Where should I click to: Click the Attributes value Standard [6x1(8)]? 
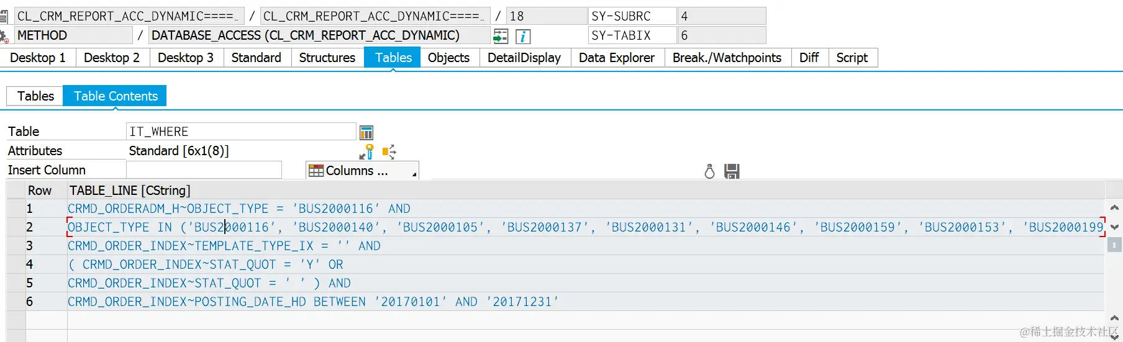click(x=179, y=151)
